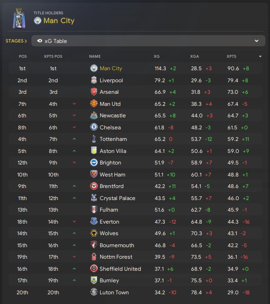Sort by the XPTS POS column header
This screenshot has height=304, width=270.
coord(53,56)
